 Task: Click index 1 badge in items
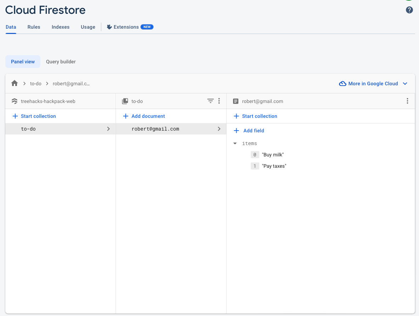255,166
